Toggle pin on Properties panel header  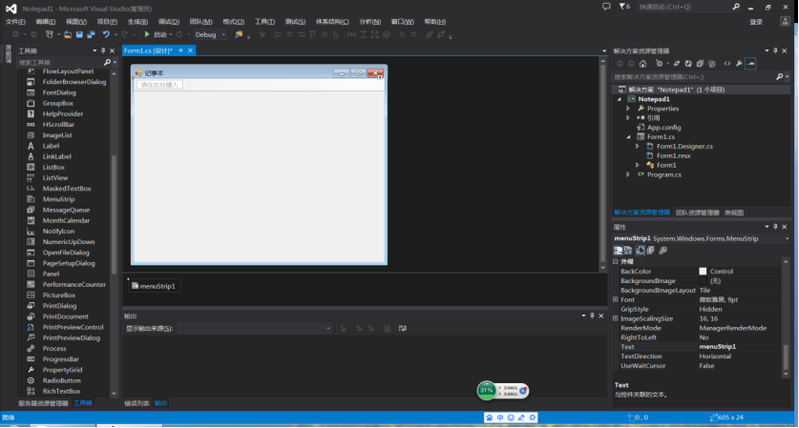click(x=775, y=227)
